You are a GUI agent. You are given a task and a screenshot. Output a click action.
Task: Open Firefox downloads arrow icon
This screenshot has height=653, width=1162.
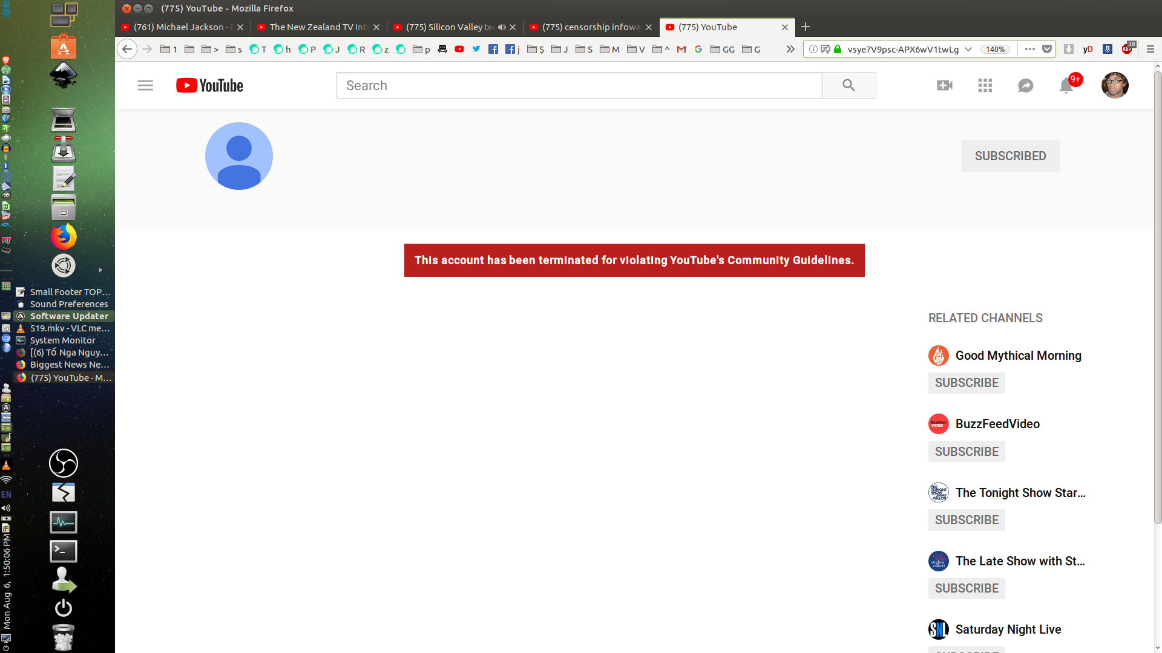[x=1068, y=49]
